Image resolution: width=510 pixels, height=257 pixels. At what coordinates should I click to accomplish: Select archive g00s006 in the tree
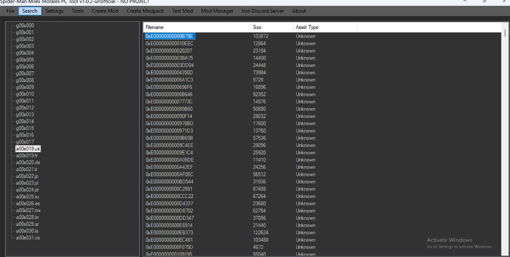(x=25, y=67)
